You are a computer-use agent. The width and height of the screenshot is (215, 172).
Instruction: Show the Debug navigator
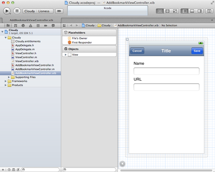[38, 25]
